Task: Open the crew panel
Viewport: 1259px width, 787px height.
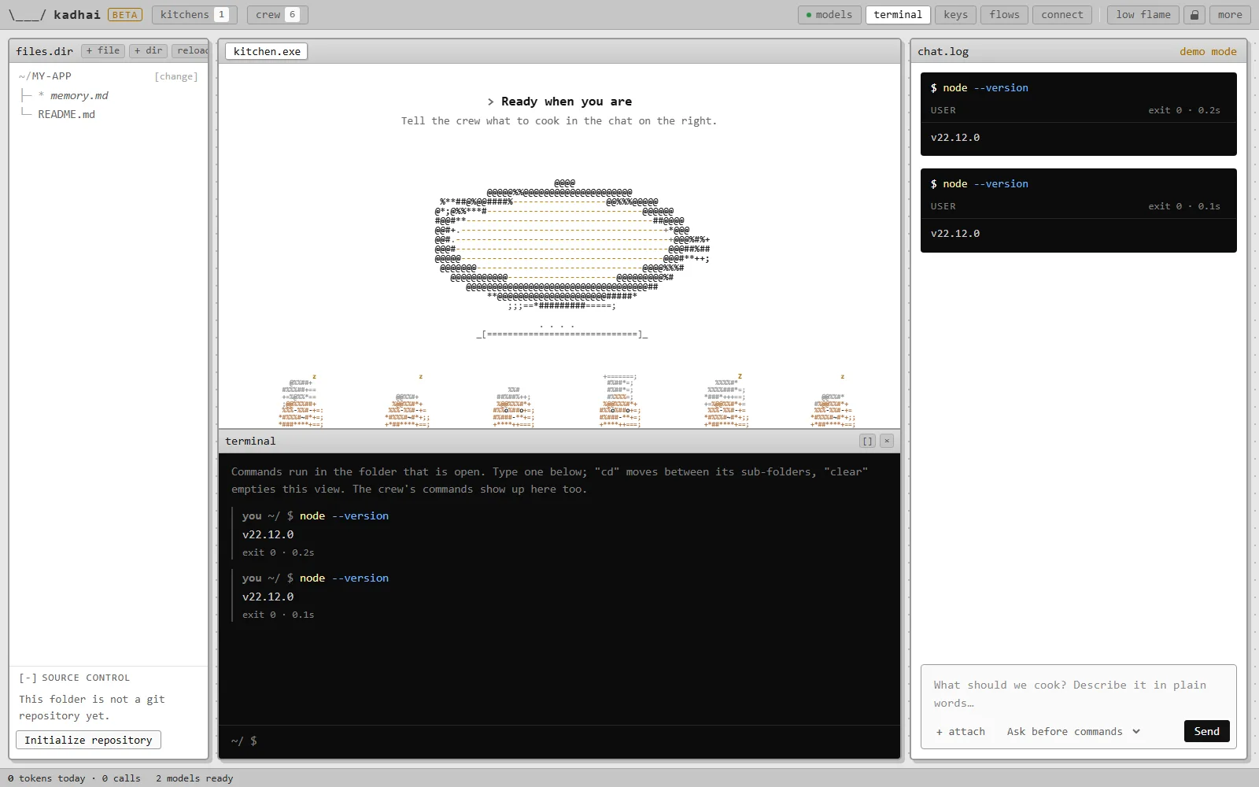Action: point(277,15)
